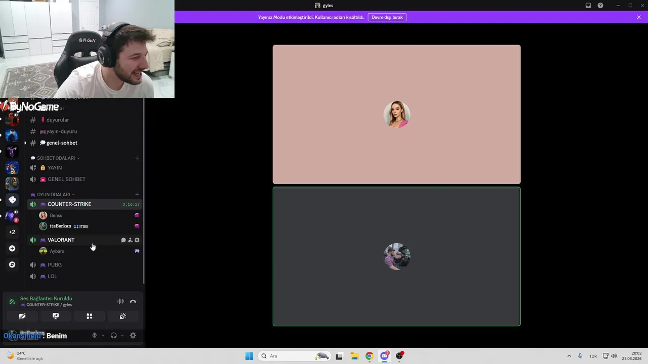This screenshot has height=364, width=648.
Task: Open the purple T logo server
Action: pos(12,151)
